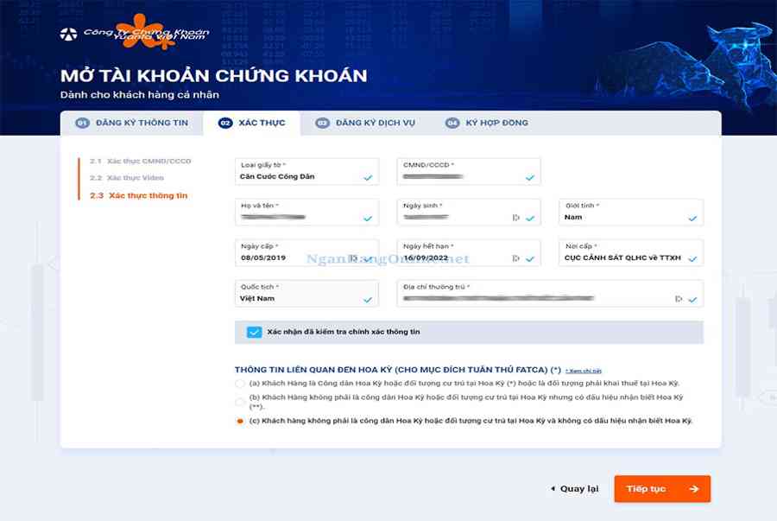Toggle the Xác nhận đã kiểm tra checkbox
The width and height of the screenshot is (777, 521).
tap(254, 332)
